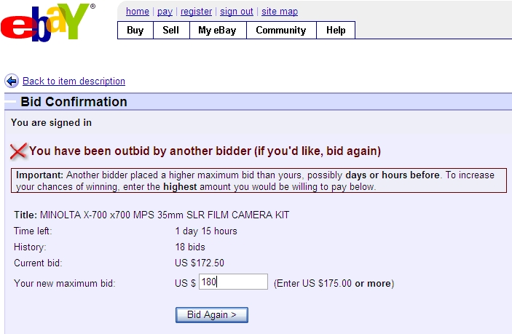Select the Sell tab

click(171, 30)
